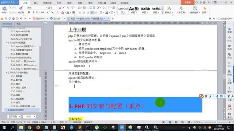Open the outline display level dropdown

(x=14, y=116)
